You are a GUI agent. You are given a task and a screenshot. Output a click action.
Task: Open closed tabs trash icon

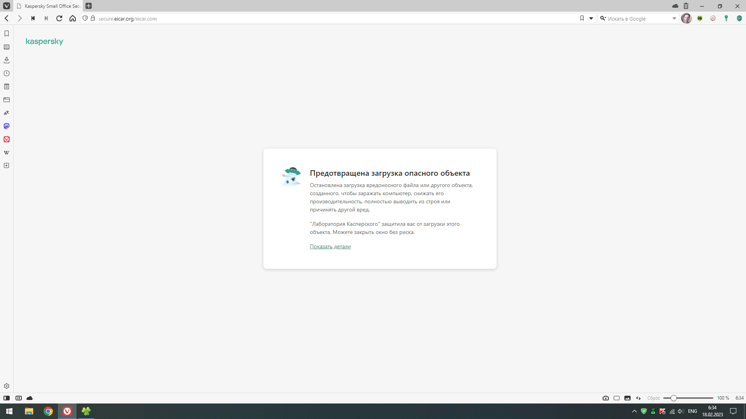(x=686, y=6)
